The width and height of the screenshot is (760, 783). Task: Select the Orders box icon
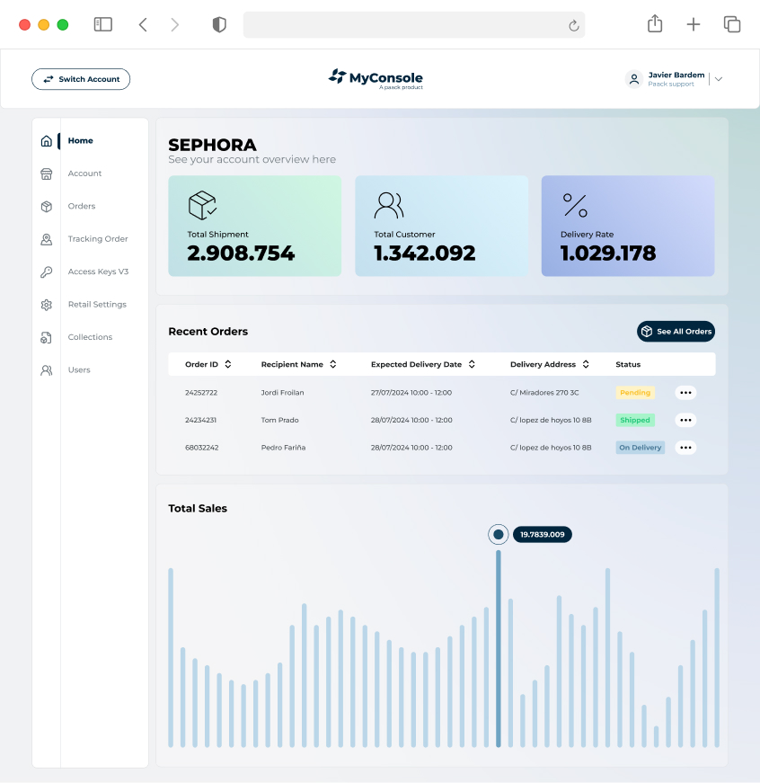coord(47,207)
